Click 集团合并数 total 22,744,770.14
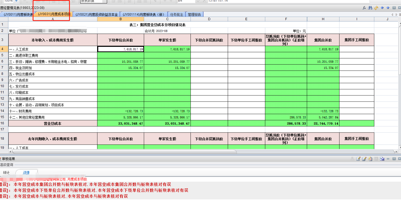401x208 pixels. [x=323, y=124]
